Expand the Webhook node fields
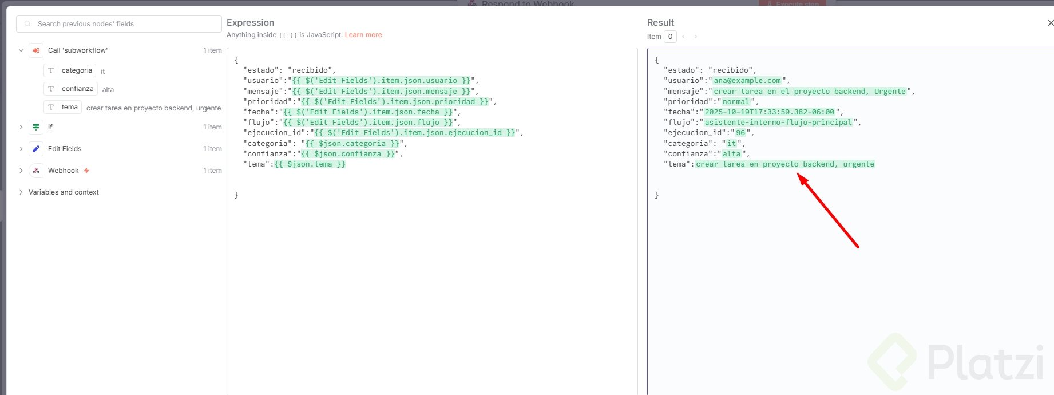This screenshot has height=395, width=1054. click(21, 171)
